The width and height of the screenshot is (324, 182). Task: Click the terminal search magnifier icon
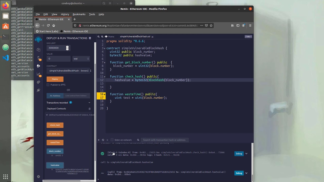click(x=138, y=140)
